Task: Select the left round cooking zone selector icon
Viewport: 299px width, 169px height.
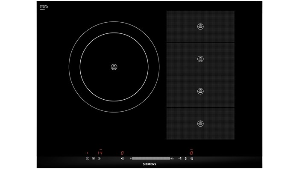Action: (122, 158)
